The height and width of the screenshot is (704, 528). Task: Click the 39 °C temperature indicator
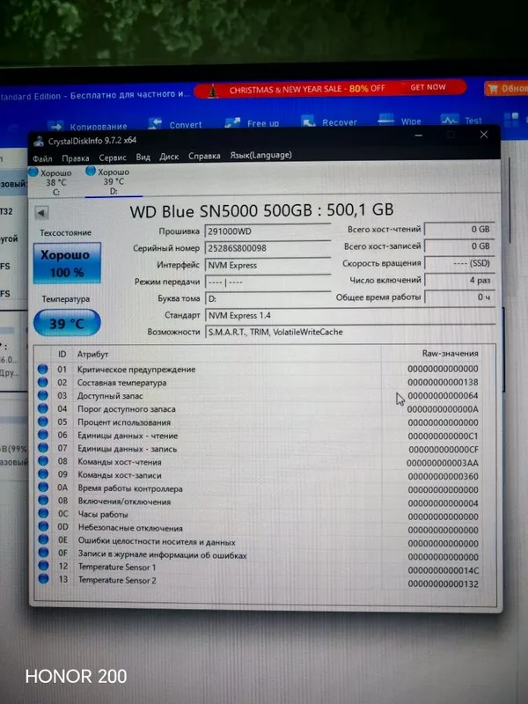tap(67, 323)
